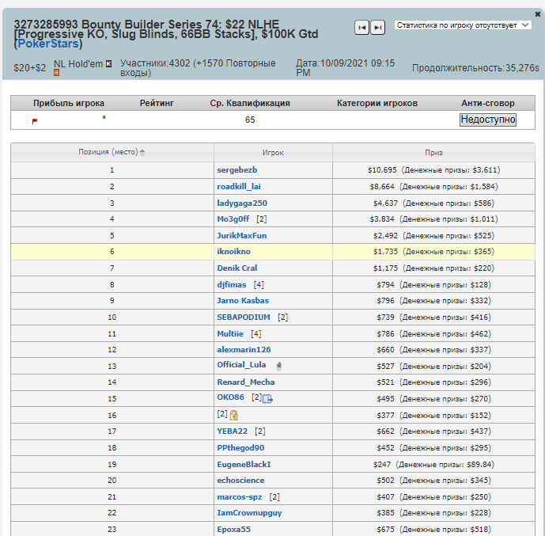Open player IamCrownupguy profile
Image resolution: width=545 pixels, height=536 pixels.
(249, 513)
